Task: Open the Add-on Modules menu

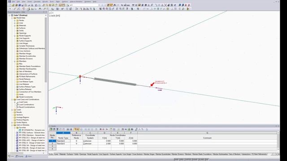Action: click(x=76, y=2)
